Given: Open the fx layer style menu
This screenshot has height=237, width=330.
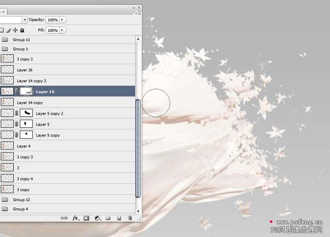Looking at the screenshot, I should click(76, 218).
